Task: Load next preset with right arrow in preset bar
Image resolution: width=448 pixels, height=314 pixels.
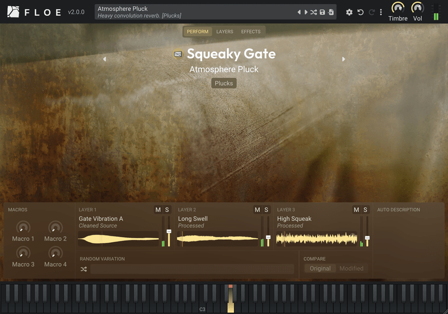Action: [x=306, y=12]
